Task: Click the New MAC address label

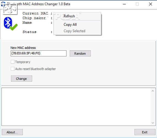Action: click(x=23, y=48)
